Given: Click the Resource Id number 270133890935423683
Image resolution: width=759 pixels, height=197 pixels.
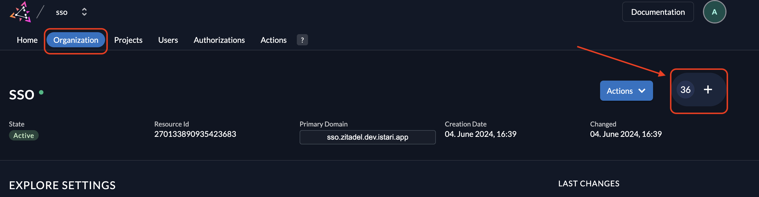Looking at the screenshot, I should 195,134.
